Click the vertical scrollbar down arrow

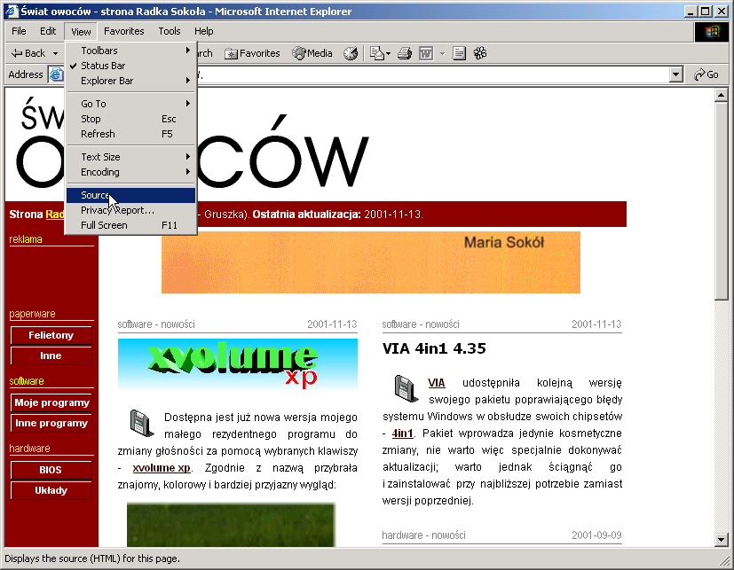(722, 540)
